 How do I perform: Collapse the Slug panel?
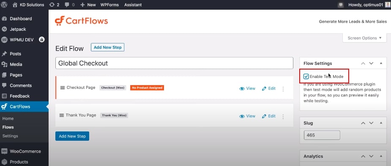(x=381, y=123)
